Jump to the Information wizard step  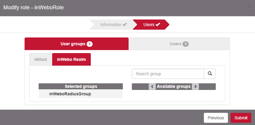(111, 25)
